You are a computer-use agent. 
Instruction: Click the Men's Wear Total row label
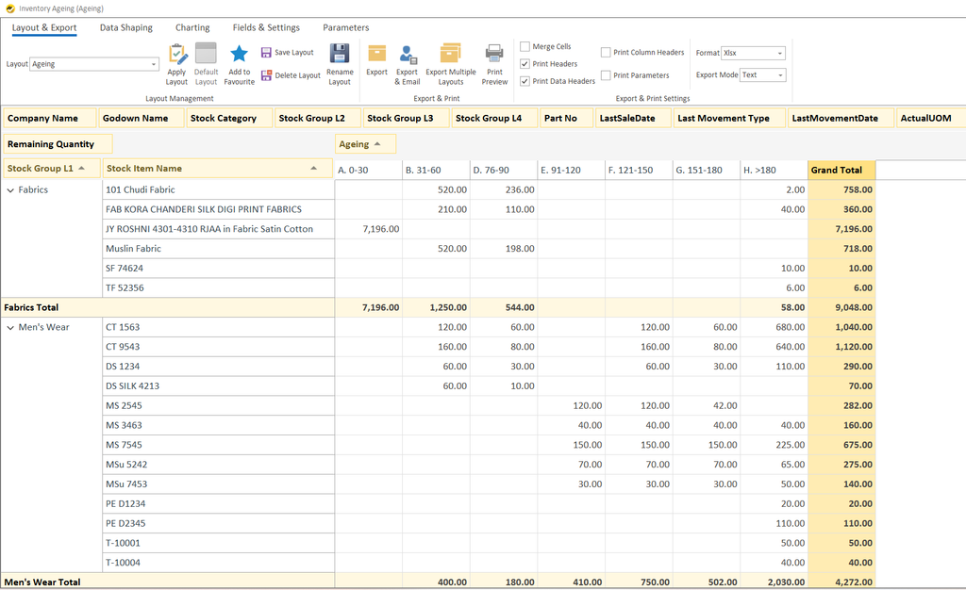pyautogui.click(x=42, y=582)
